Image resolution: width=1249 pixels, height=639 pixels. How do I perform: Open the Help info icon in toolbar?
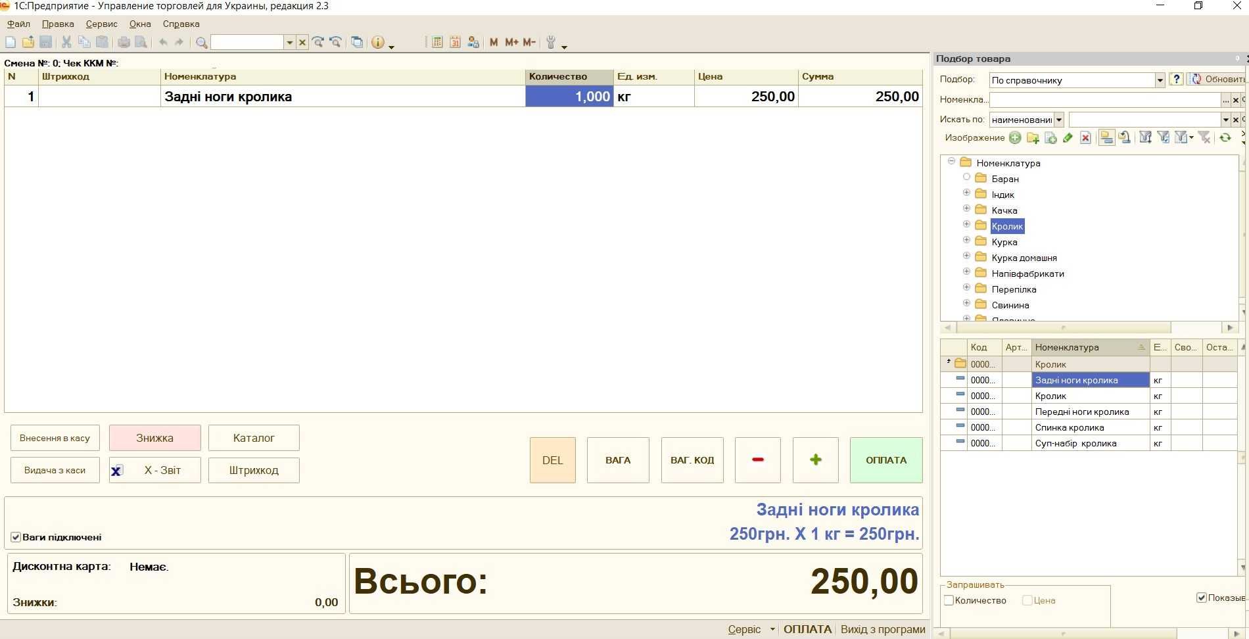[378, 42]
